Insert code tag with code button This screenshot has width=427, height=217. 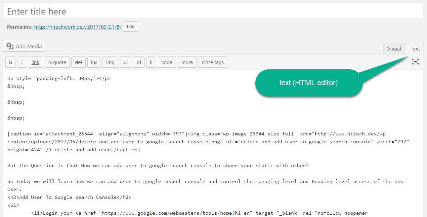click(167, 62)
